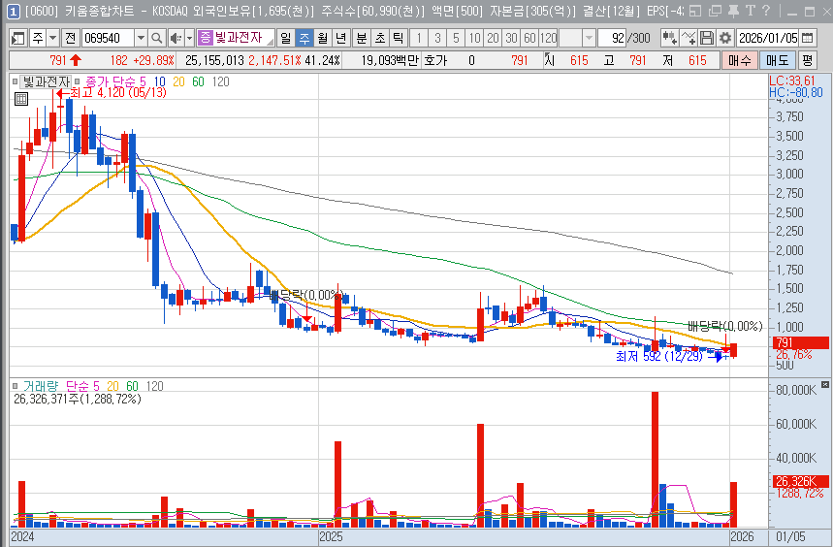Click the purple 증 badge icon
Image resolution: width=833 pixels, height=547 pixels.
[205, 37]
